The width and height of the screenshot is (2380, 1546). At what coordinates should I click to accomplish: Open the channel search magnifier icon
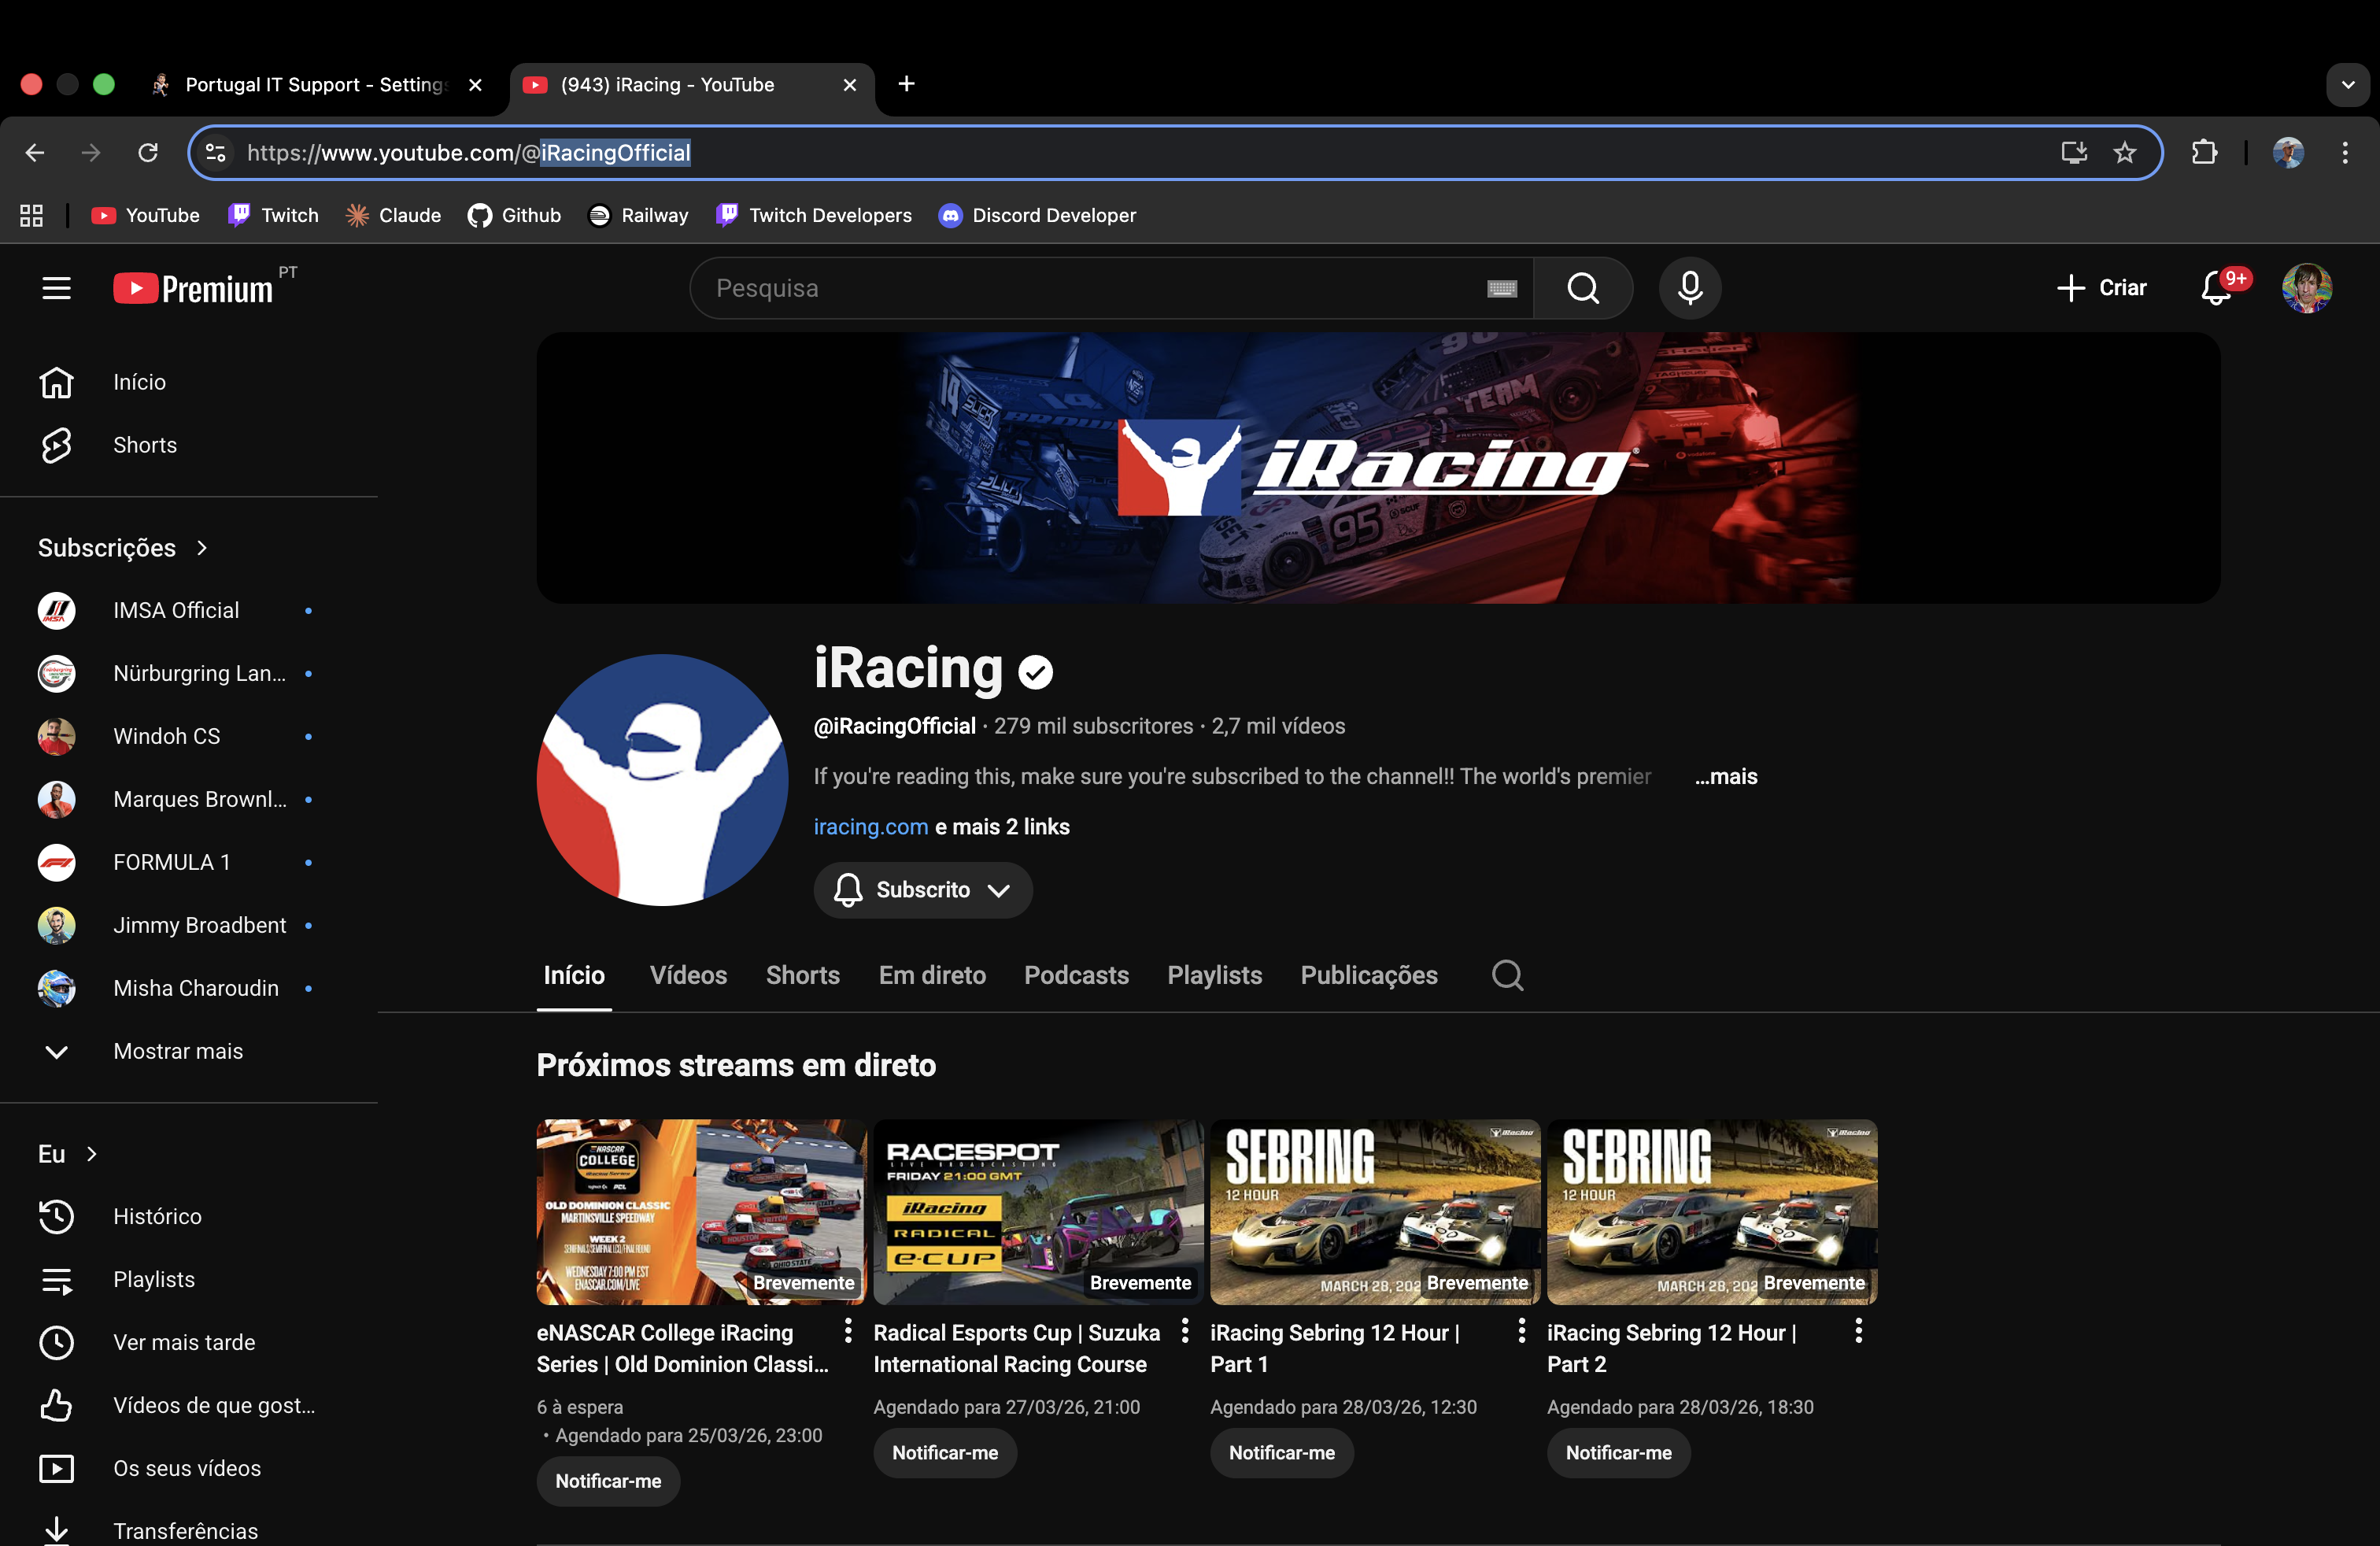(x=1508, y=975)
